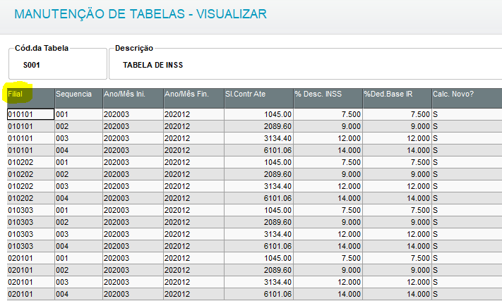Click % Desc. INSS 14.000 in Filial 020101 sequence 004 row
This screenshot has height=301, width=502.
(x=328, y=294)
